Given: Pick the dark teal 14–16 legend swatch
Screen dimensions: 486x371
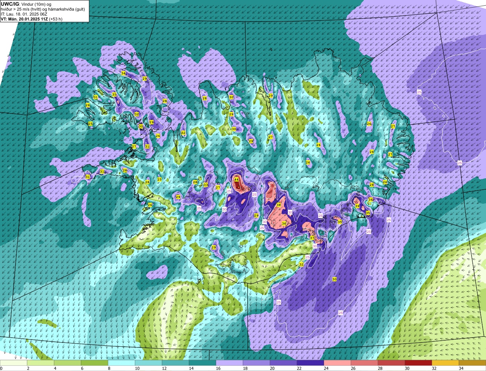Looking at the screenshot, I should pyautogui.click(x=203, y=363).
